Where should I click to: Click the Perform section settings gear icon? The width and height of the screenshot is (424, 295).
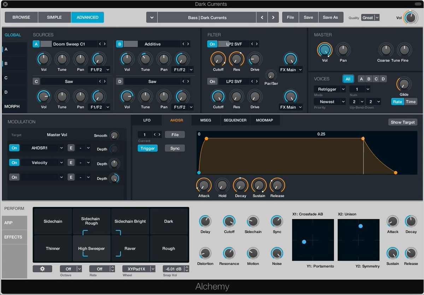tap(42, 269)
